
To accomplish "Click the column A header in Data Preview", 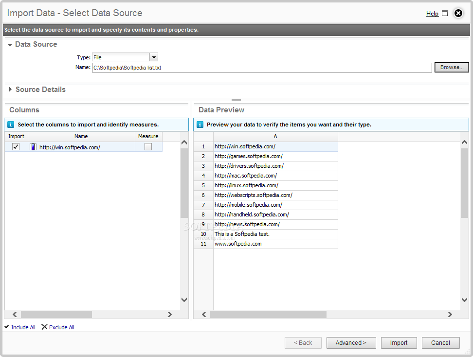I will 275,137.
